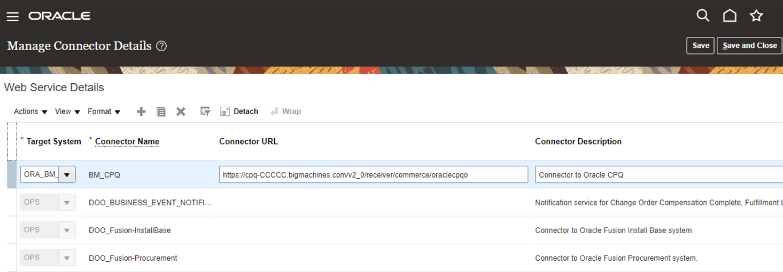Expand the ORA_BM_ Target System dropdown
783x272 pixels.
click(67, 174)
